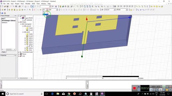Open the Edit menu

point(8,3)
